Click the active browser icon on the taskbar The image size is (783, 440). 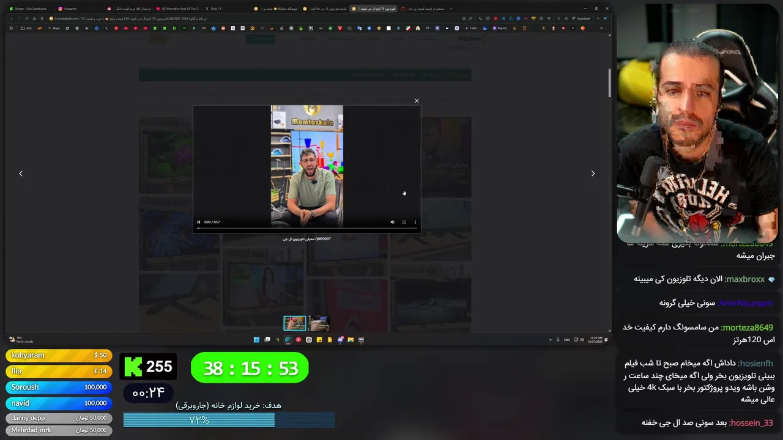coord(288,340)
